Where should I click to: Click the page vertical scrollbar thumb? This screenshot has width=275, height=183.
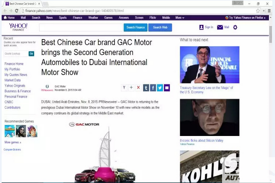(271, 34)
